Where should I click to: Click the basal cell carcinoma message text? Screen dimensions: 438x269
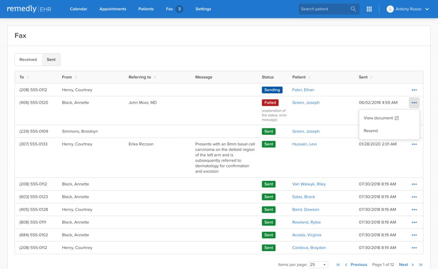pyautogui.click(x=225, y=158)
